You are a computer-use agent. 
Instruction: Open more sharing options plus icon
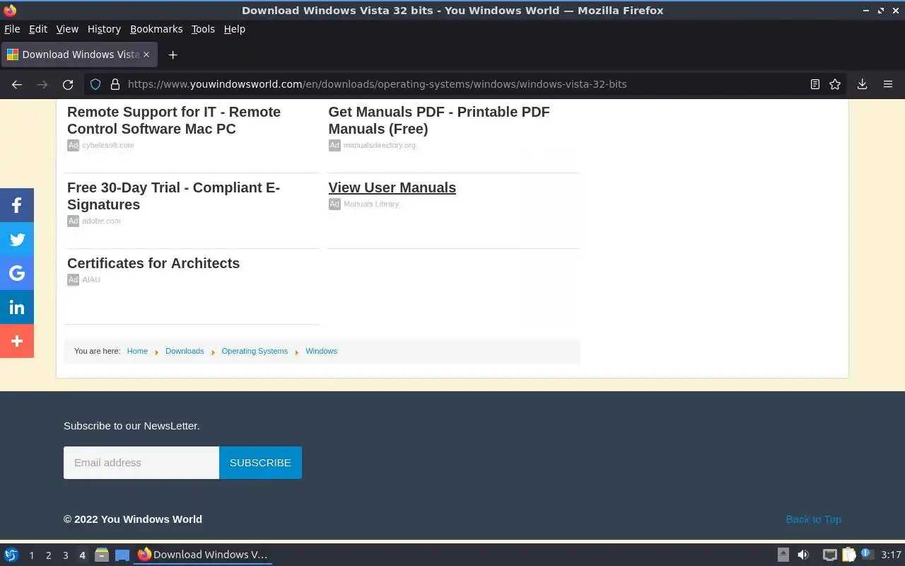[17, 341]
